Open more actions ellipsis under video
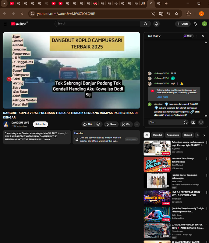The width and height of the screenshot is (209, 243). pyautogui.click(x=137, y=124)
